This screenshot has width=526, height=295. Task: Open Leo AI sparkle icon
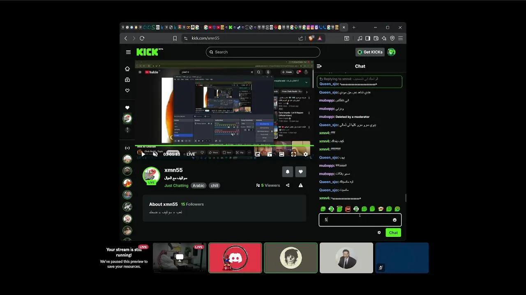pos(384,38)
